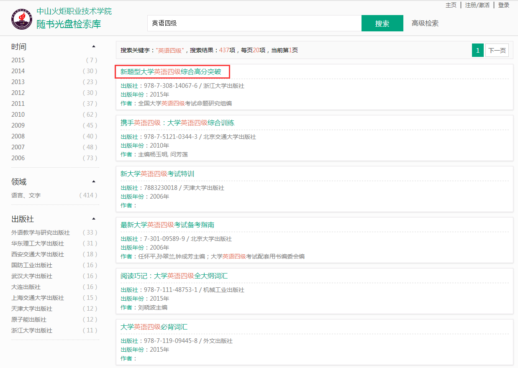518x368 pixels.
Task: Open 大学英语四级必背词汇 result
Action: pos(154,327)
